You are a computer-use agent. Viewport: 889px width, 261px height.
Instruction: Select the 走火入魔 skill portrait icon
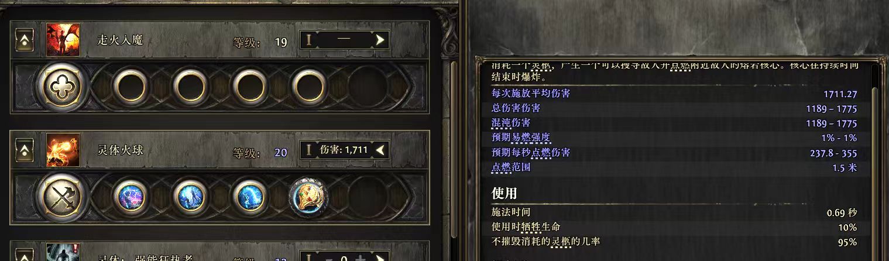(63, 40)
